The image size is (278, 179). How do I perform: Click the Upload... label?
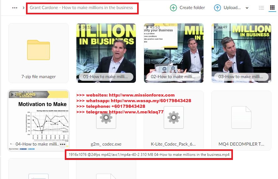(232, 7)
